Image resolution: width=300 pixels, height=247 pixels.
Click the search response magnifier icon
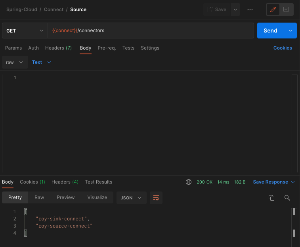[x=287, y=197]
